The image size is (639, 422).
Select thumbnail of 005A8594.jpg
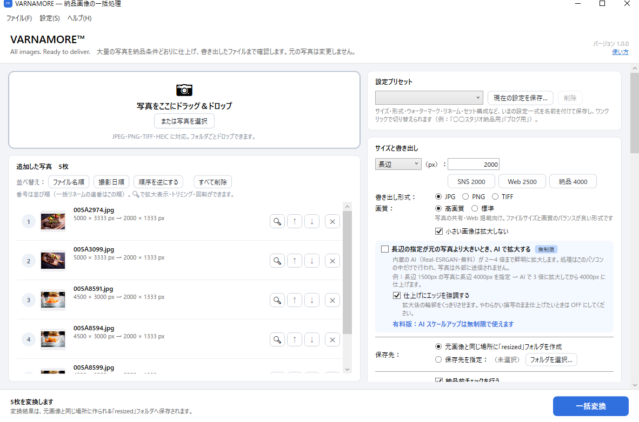[53, 340]
